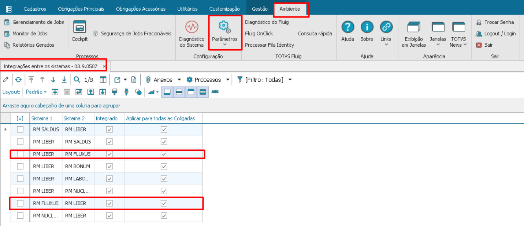Image resolution: width=524 pixels, height=226 pixels.
Task: Open the Anexos dropdown
Action: pyautogui.click(x=179, y=80)
